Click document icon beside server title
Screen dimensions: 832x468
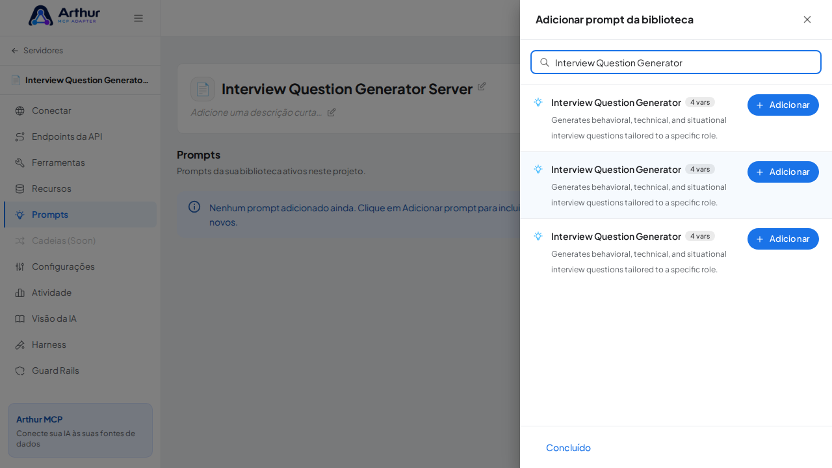(x=203, y=89)
